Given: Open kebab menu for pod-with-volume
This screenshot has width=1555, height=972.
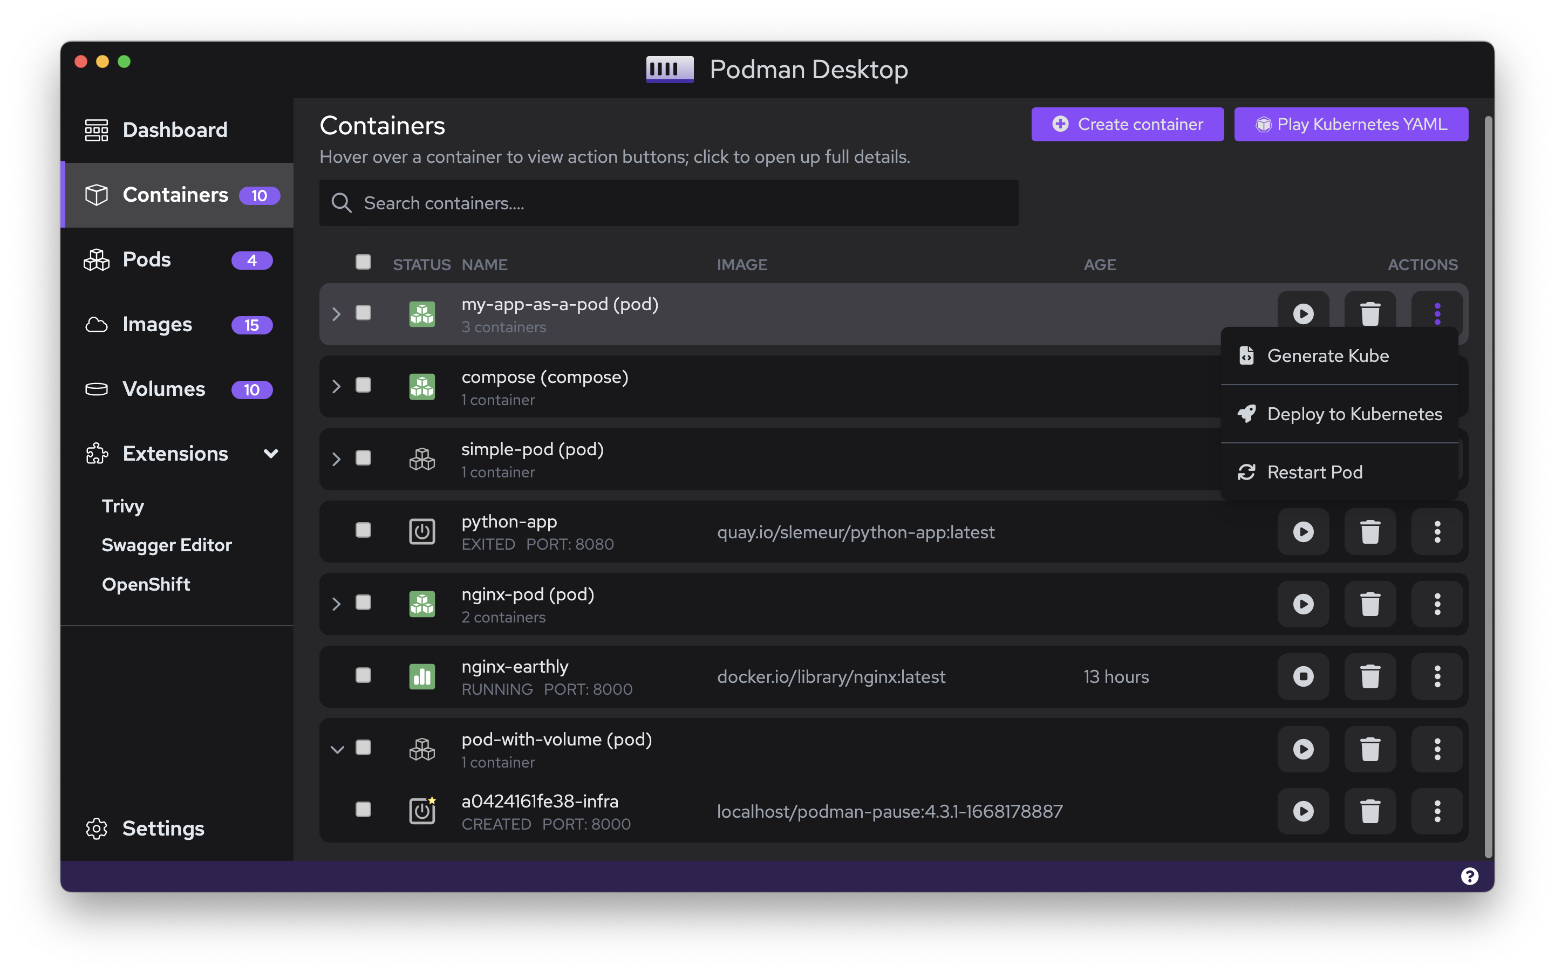Looking at the screenshot, I should pos(1437,749).
